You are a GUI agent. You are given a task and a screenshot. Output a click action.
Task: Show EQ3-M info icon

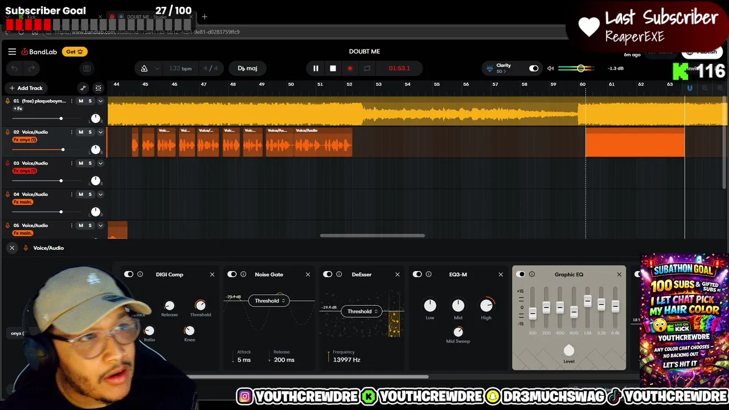428,274
